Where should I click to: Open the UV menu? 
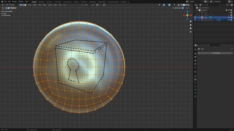click(64, 5)
